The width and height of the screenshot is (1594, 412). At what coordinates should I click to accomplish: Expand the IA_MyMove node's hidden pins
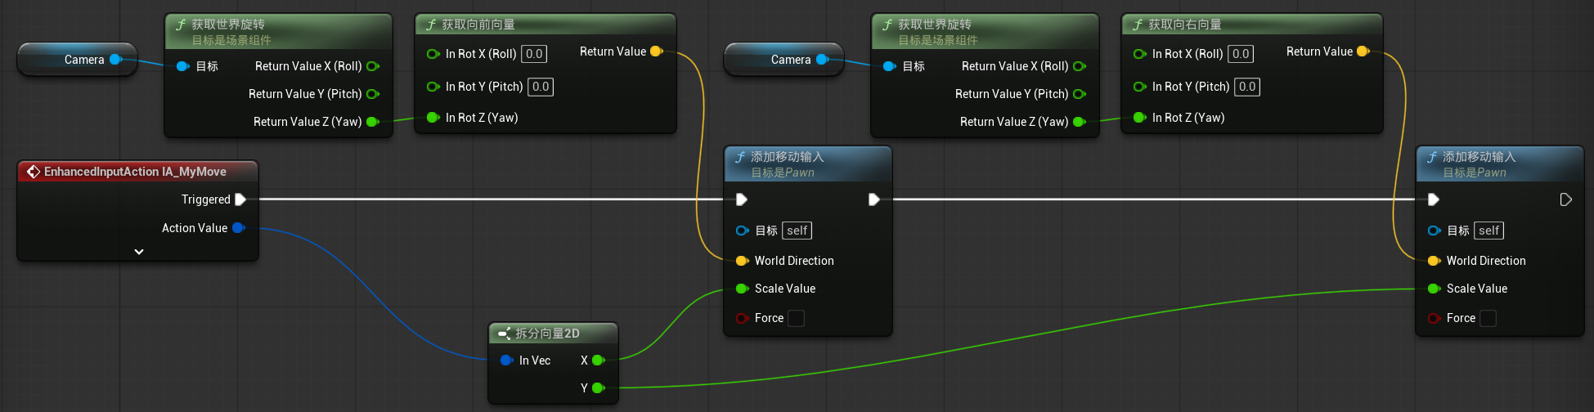pyautogui.click(x=139, y=252)
